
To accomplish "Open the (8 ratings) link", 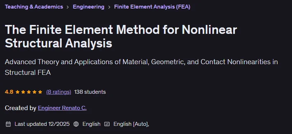I will [59, 92].
